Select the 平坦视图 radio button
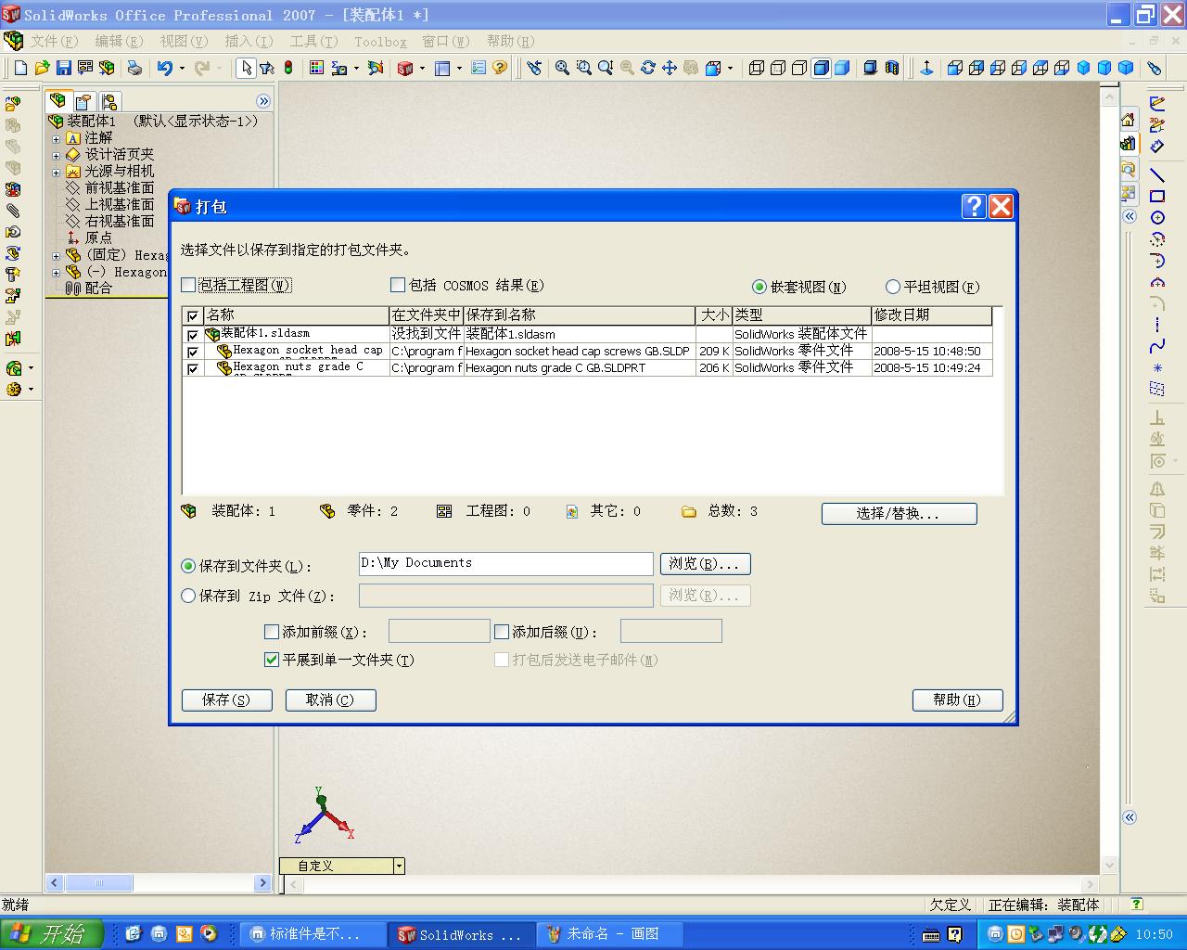The image size is (1187, 950). (893, 287)
